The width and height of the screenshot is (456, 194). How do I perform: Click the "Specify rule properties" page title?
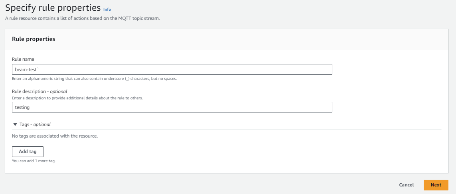(53, 8)
